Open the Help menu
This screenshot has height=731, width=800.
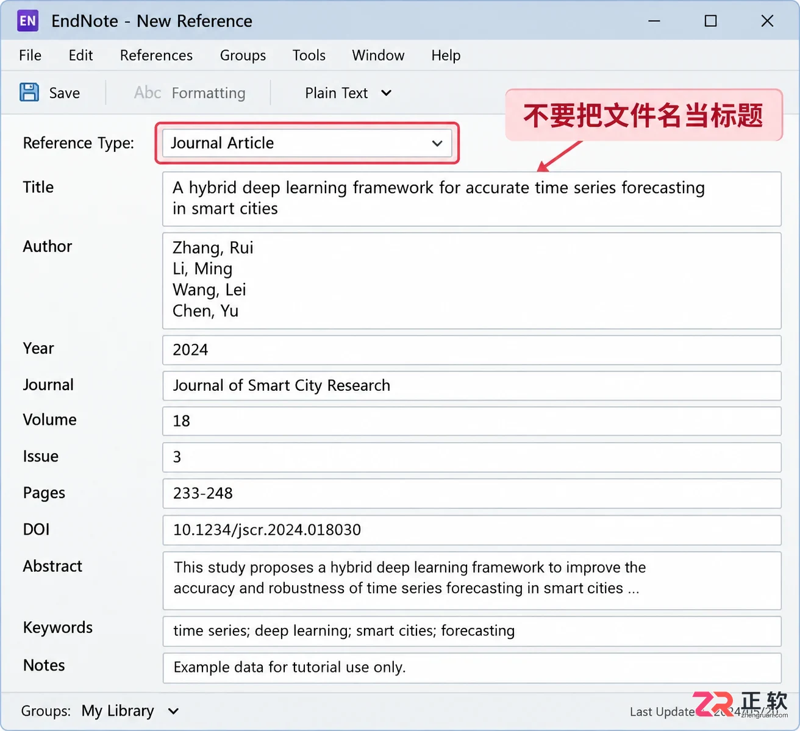(x=446, y=55)
